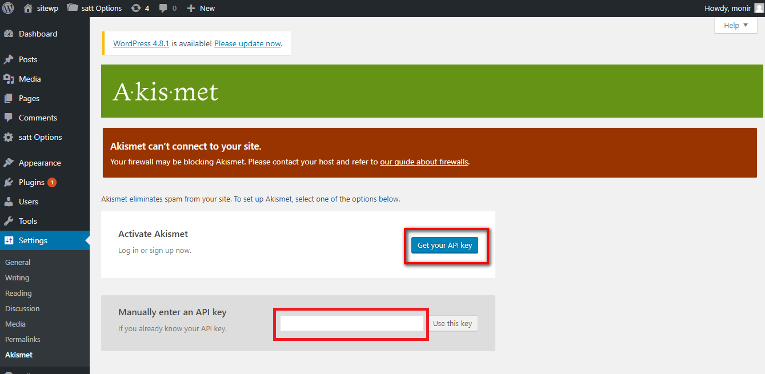Viewport: 765px width, 374px height.
Task: Open the Plugins menu item
Action: [45, 182]
